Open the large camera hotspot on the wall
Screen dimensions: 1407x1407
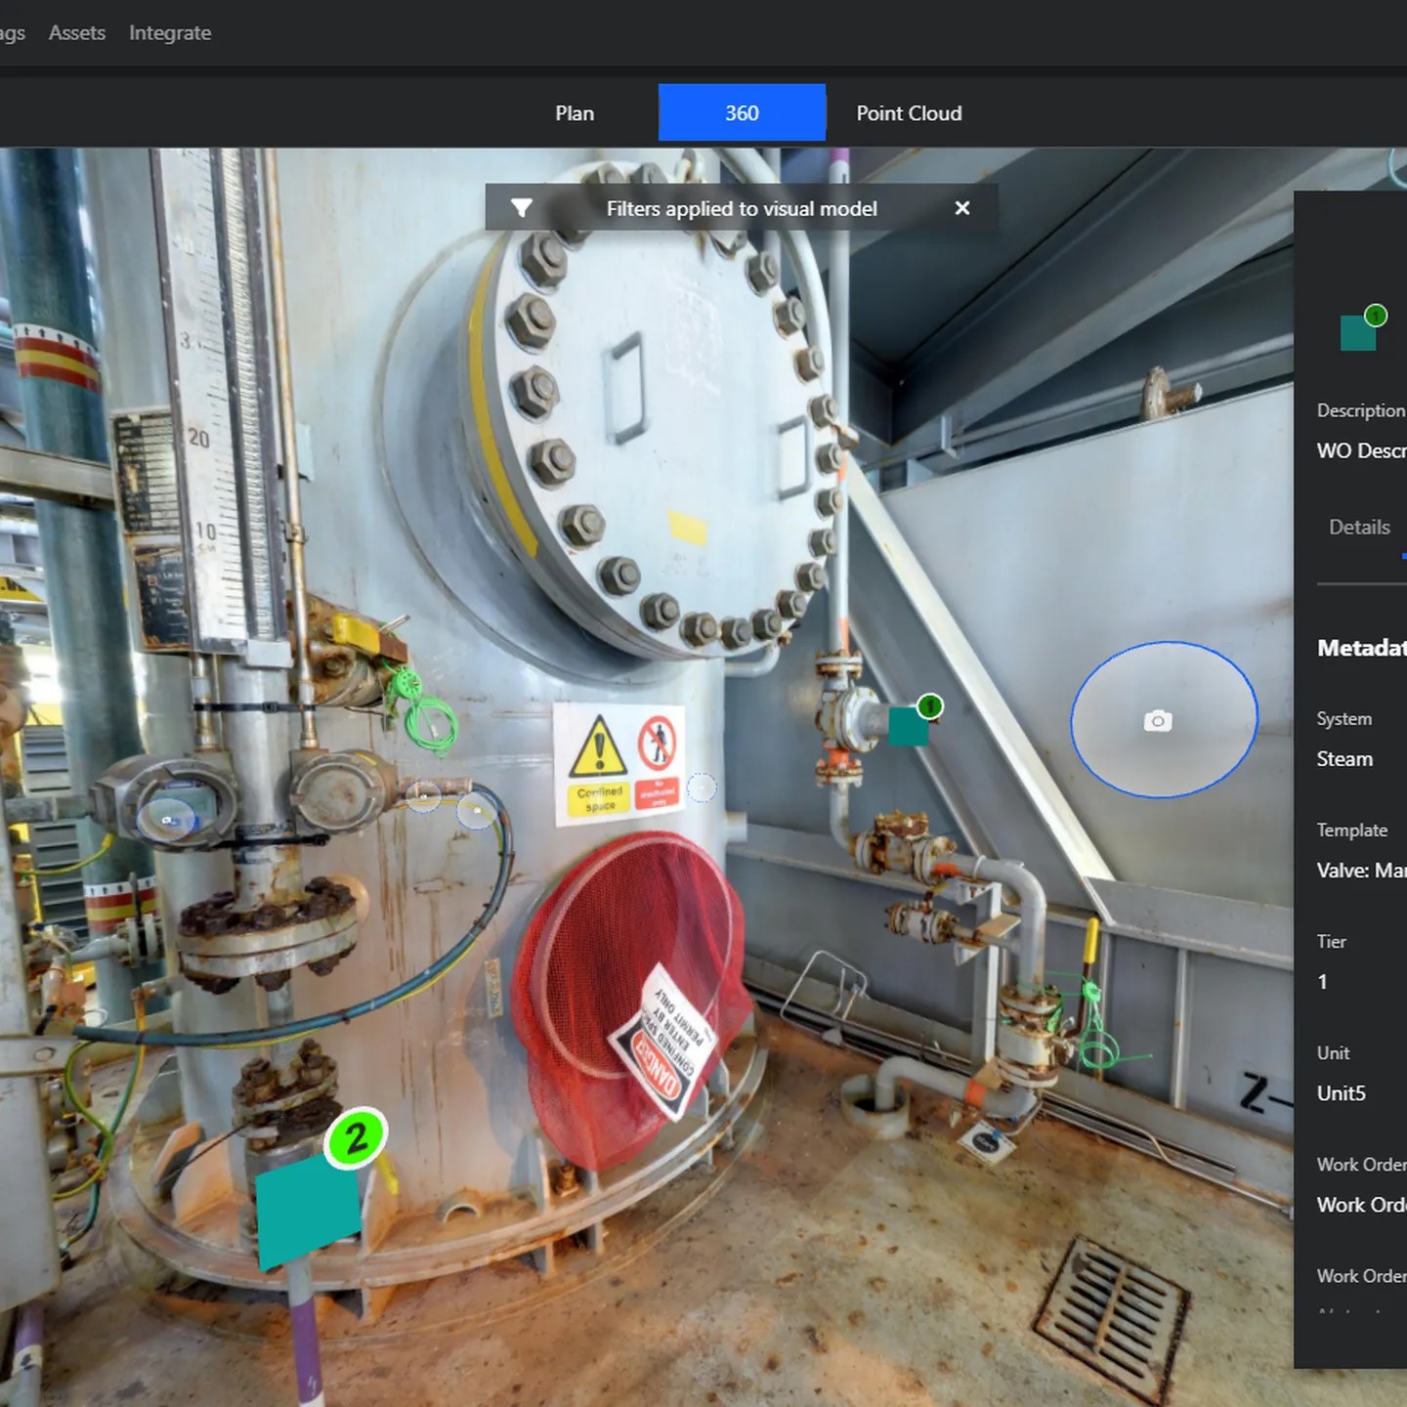pyautogui.click(x=1163, y=720)
